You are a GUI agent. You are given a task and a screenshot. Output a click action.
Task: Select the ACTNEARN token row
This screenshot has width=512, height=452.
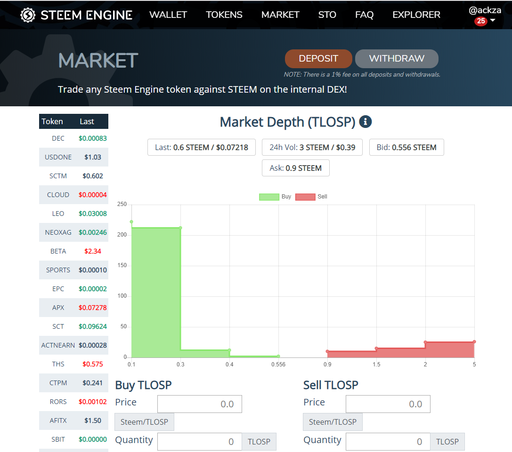pyautogui.click(x=74, y=345)
